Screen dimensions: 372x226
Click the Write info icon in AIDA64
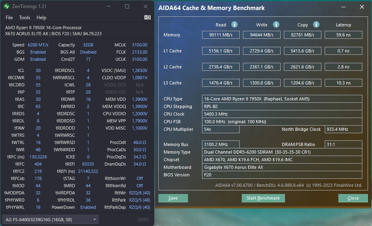coord(276,24)
